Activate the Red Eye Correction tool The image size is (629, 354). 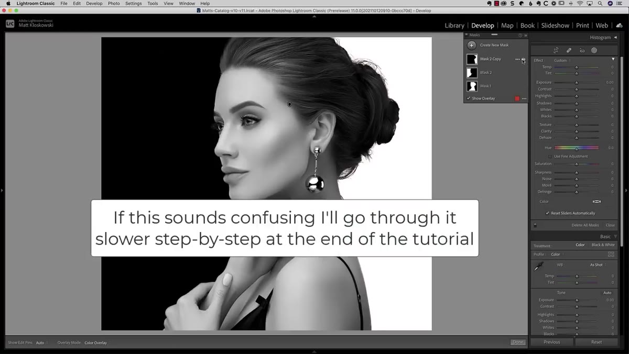(582, 50)
